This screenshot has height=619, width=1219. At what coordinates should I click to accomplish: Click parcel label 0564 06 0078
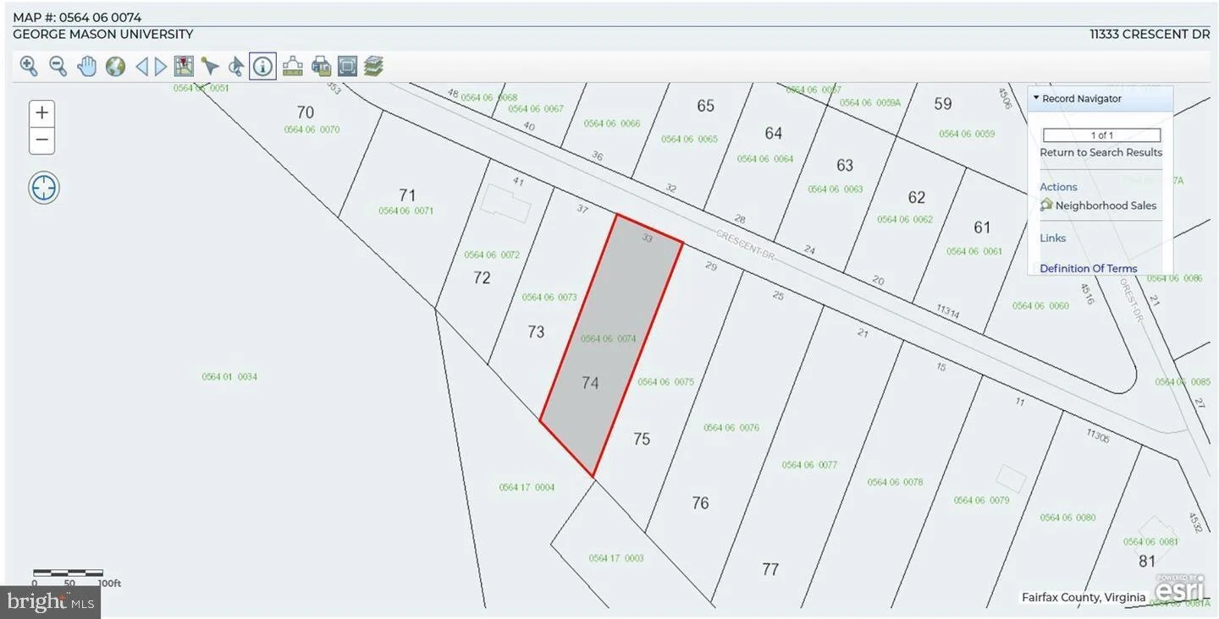click(x=895, y=482)
